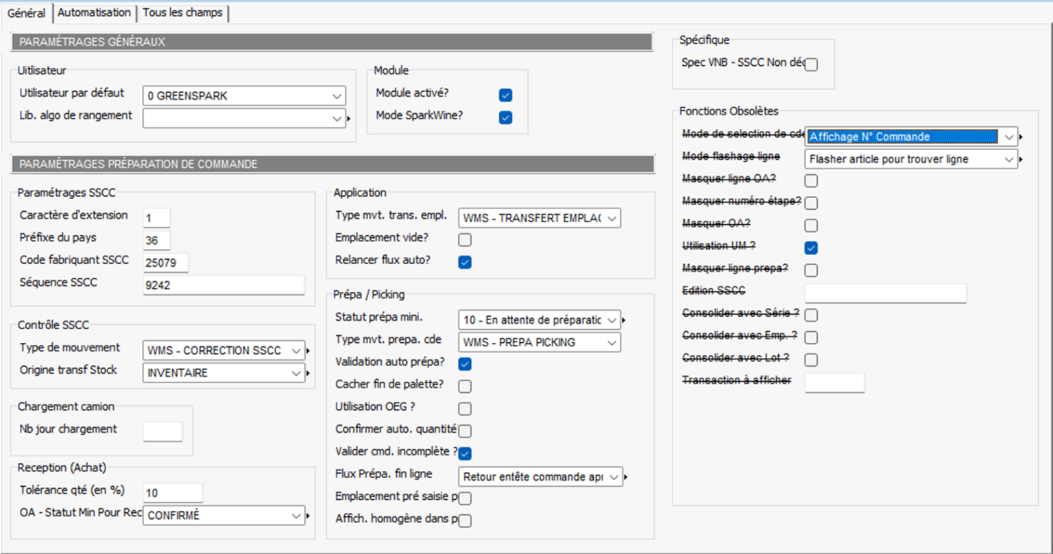
Task: Enable the Utilisation OEG checkbox
Action: (x=465, y=409)
